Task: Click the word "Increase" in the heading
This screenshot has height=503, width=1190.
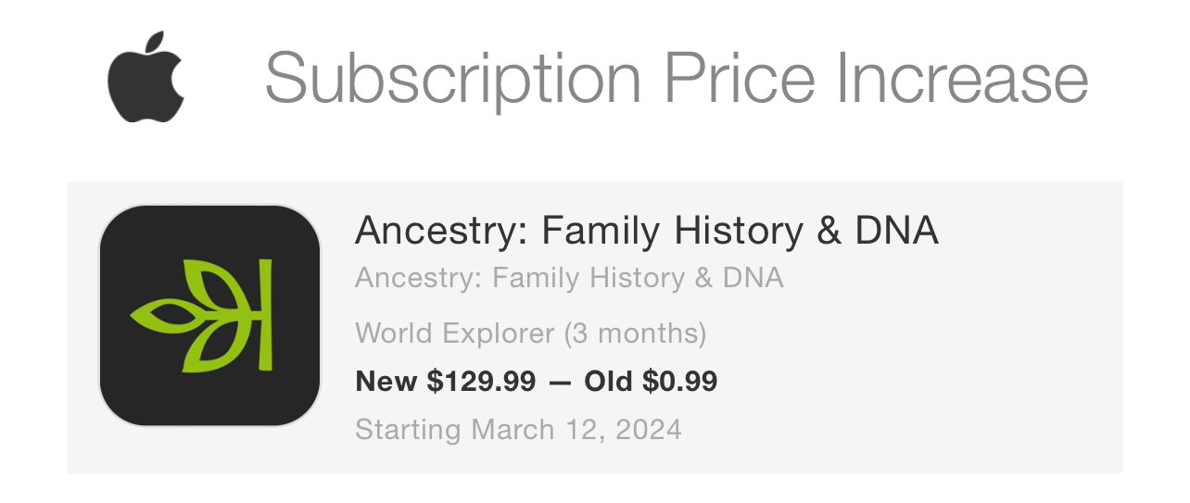Action: click(x=962, y=78)
